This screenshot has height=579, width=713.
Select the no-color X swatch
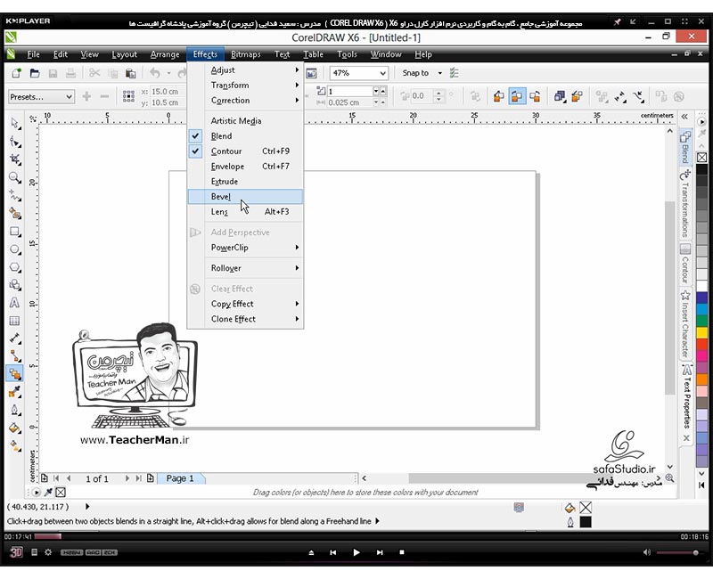coord(702,158)
